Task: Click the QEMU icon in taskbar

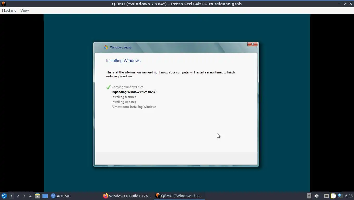Action: coord(157,196)
